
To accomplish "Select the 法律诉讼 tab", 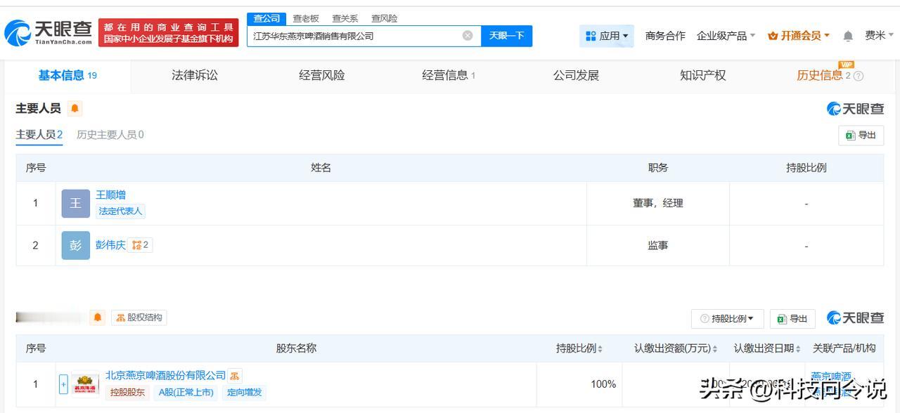I will [195, 76].
